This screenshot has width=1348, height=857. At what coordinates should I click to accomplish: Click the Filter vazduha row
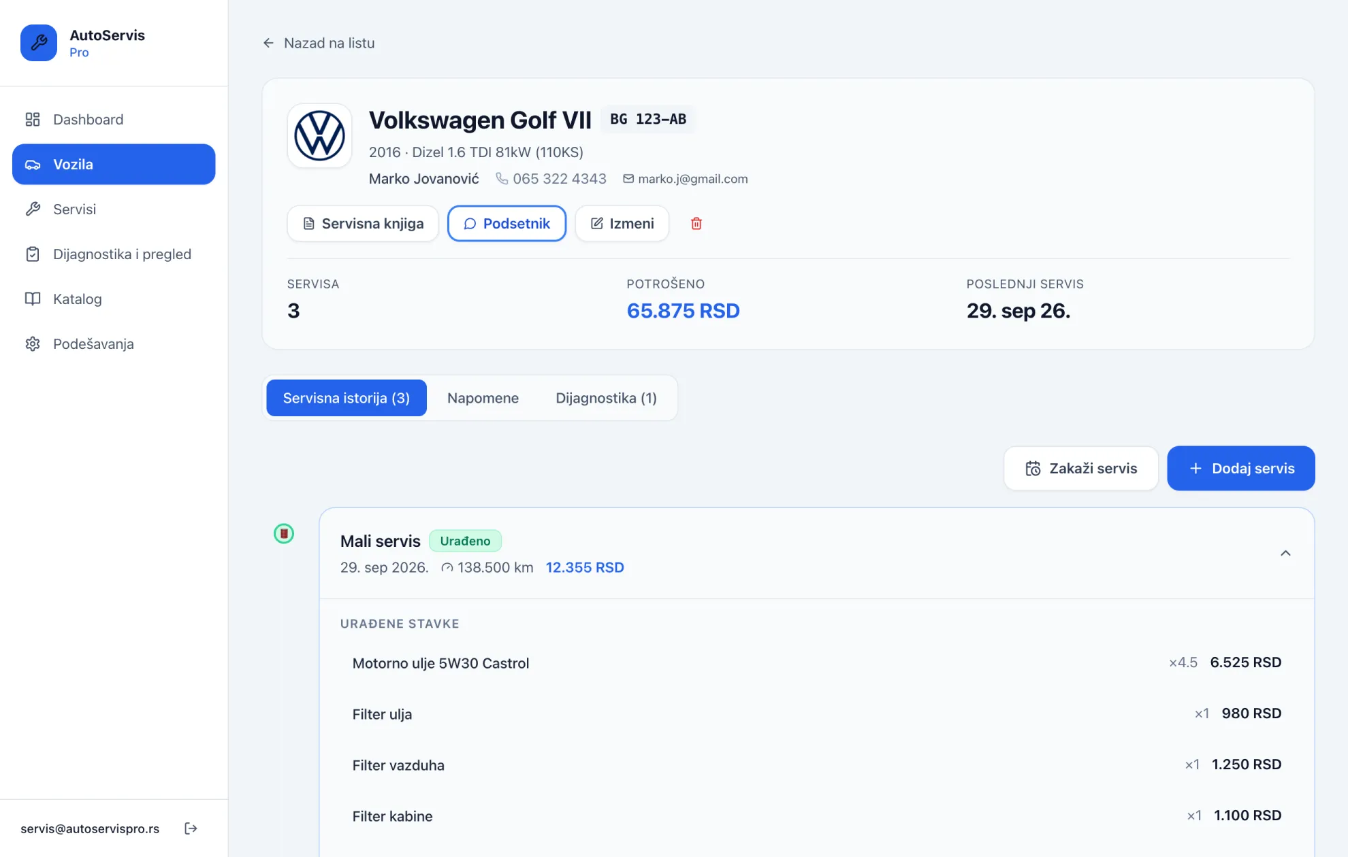coord(816,764)
